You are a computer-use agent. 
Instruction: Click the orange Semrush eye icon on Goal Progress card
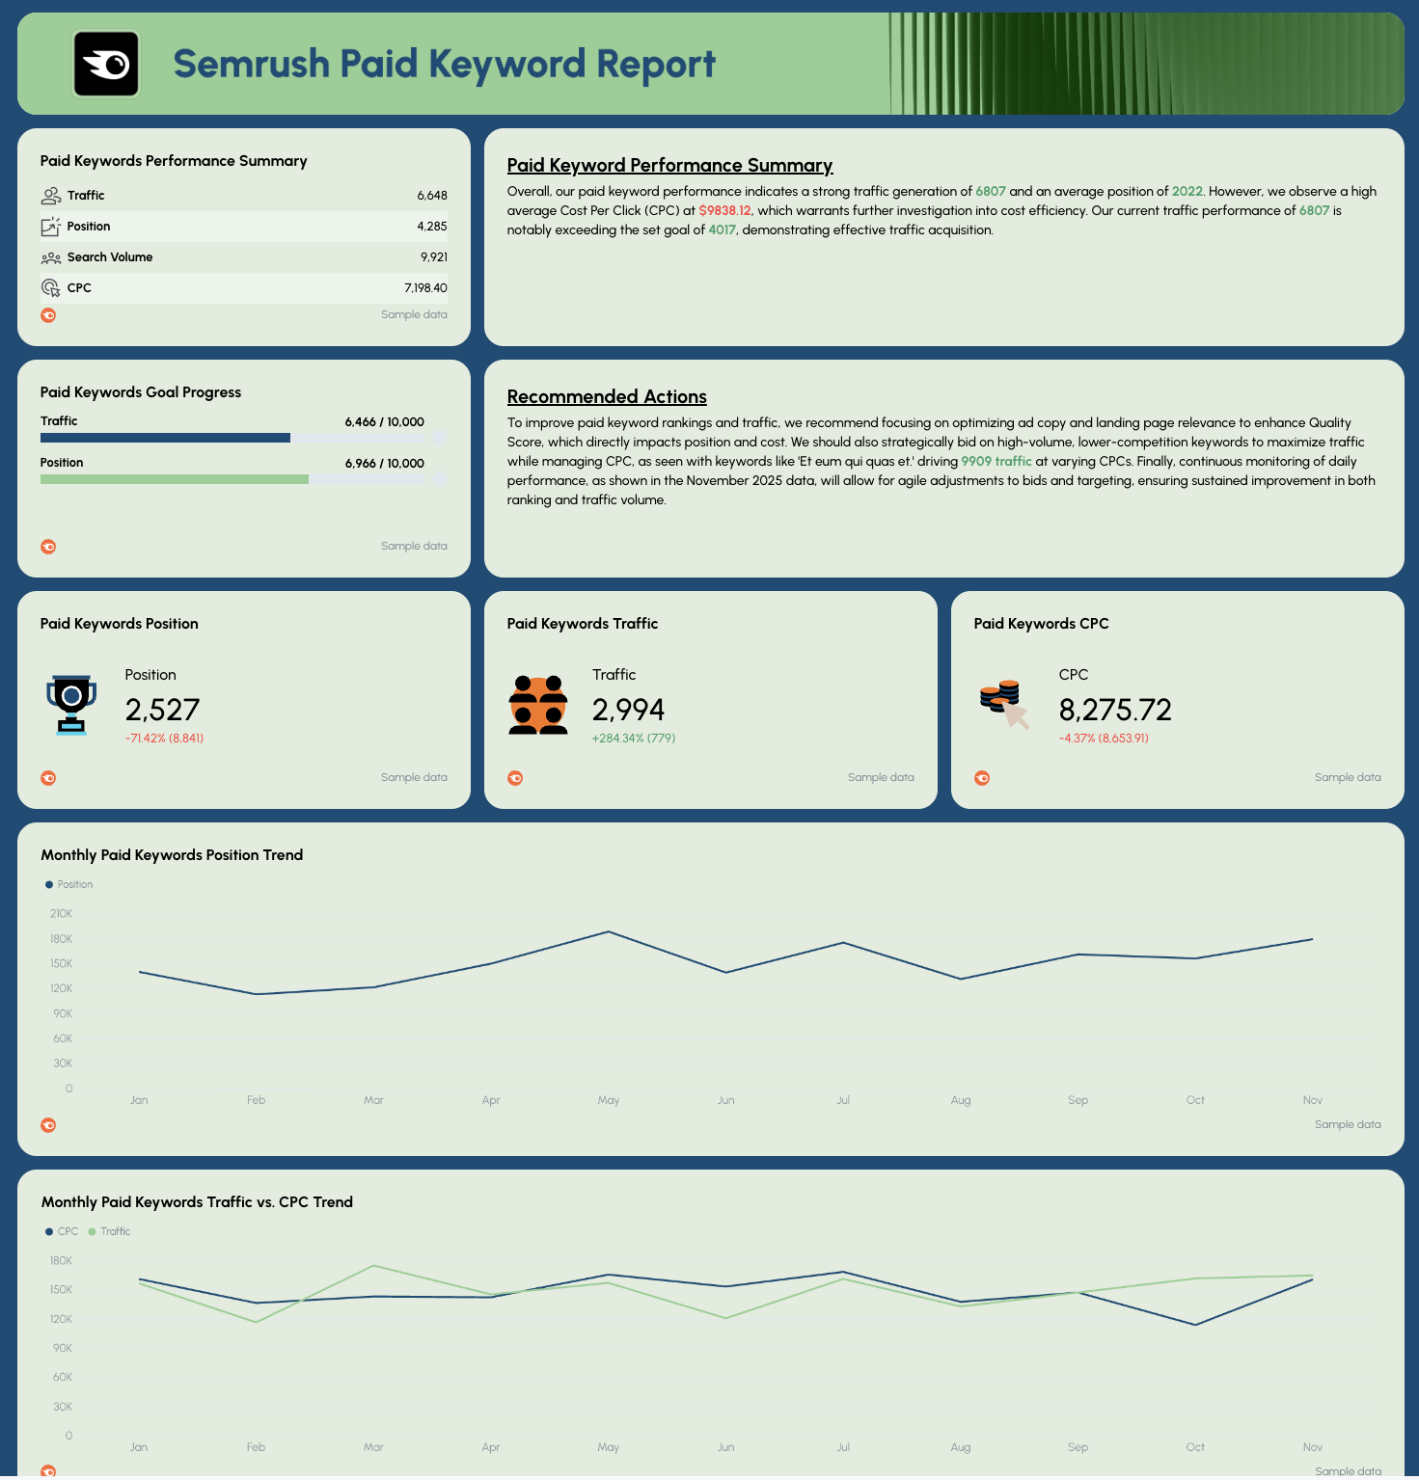[x=48, y=546]
